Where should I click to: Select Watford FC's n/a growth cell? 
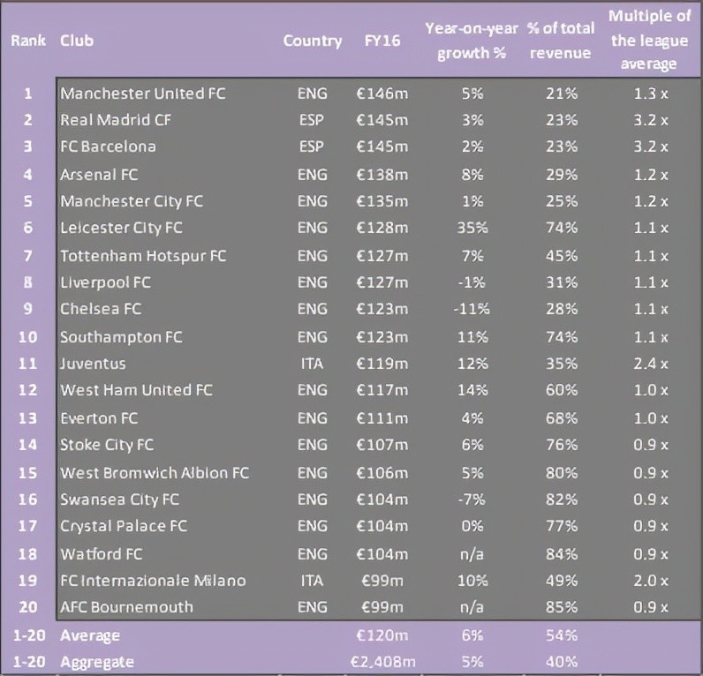472,554
